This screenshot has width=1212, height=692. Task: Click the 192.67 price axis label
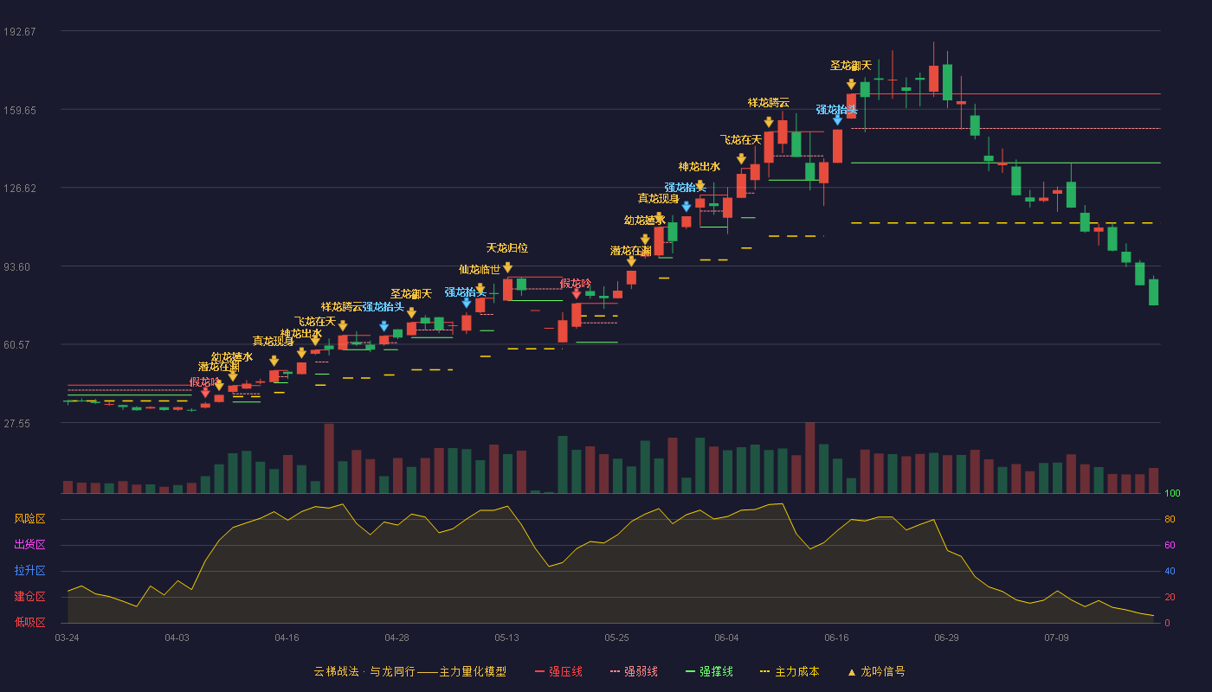(19, 32)
